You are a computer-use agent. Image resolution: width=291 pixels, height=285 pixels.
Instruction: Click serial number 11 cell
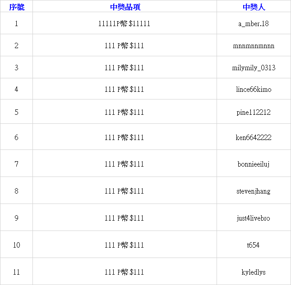tap(17, 272)
